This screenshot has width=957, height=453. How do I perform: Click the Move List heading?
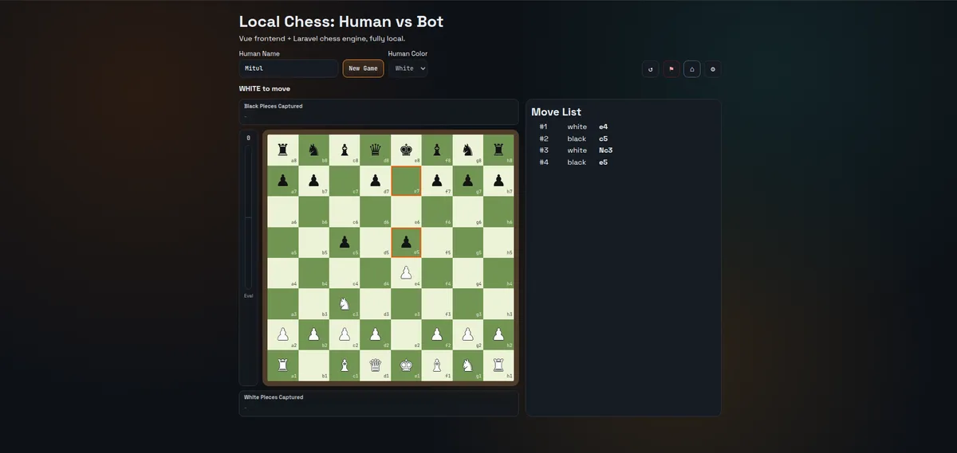point(556,112)
